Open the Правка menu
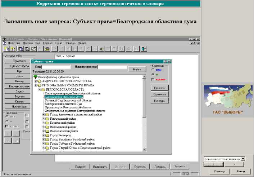The height and width of the screenshot is (177, 254). 28,43
